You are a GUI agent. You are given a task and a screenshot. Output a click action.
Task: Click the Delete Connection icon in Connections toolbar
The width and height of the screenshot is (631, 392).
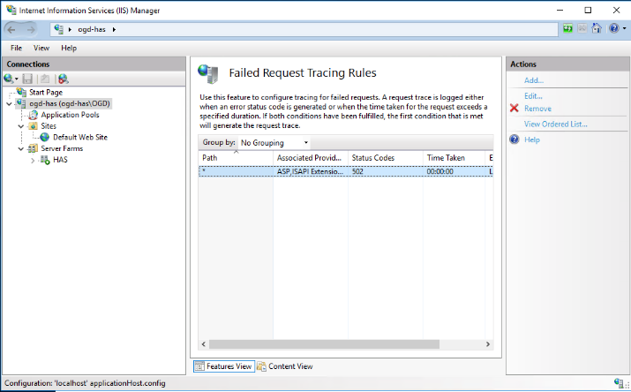64,79
